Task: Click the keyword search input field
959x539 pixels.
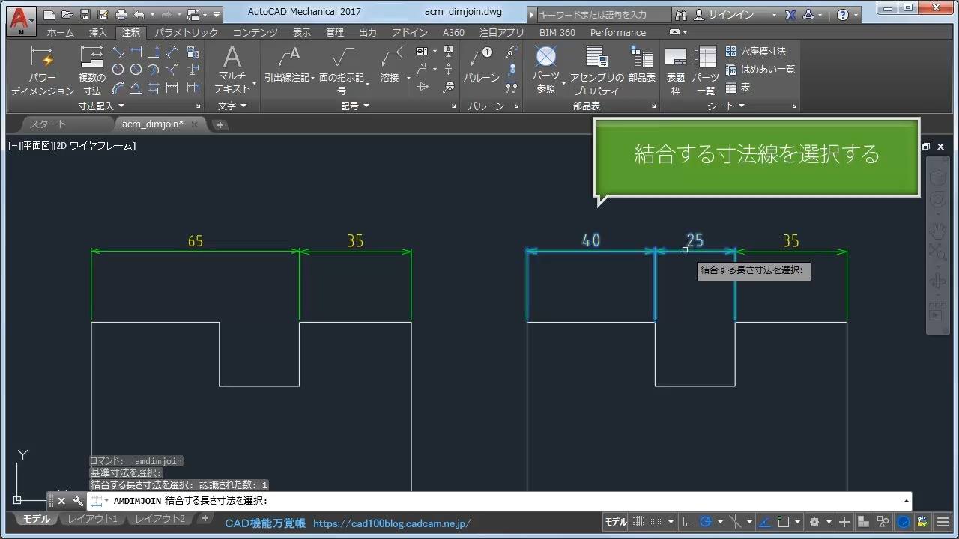Action: [x=605, y=14]
